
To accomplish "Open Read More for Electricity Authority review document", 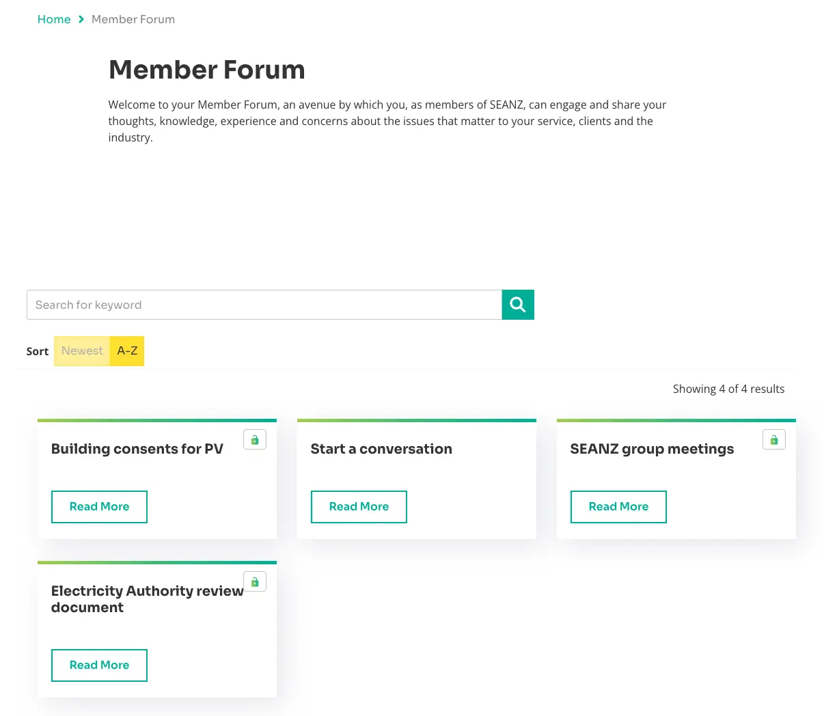I will point(99,665).
